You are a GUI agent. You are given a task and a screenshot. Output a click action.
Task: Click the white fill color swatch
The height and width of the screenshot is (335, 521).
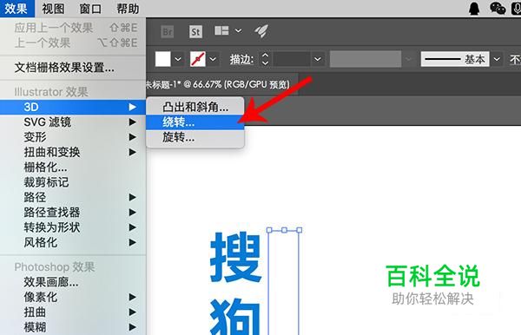(x=163, y=59)
